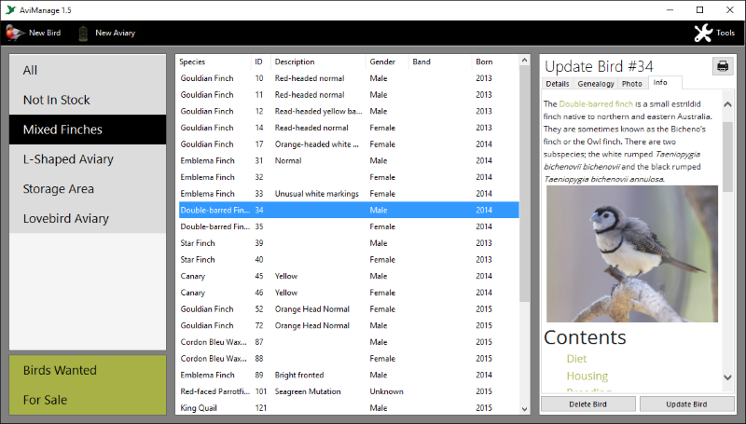Click bird list scroll up arrow
746x424 pixels.
click(x=524, y=61)
